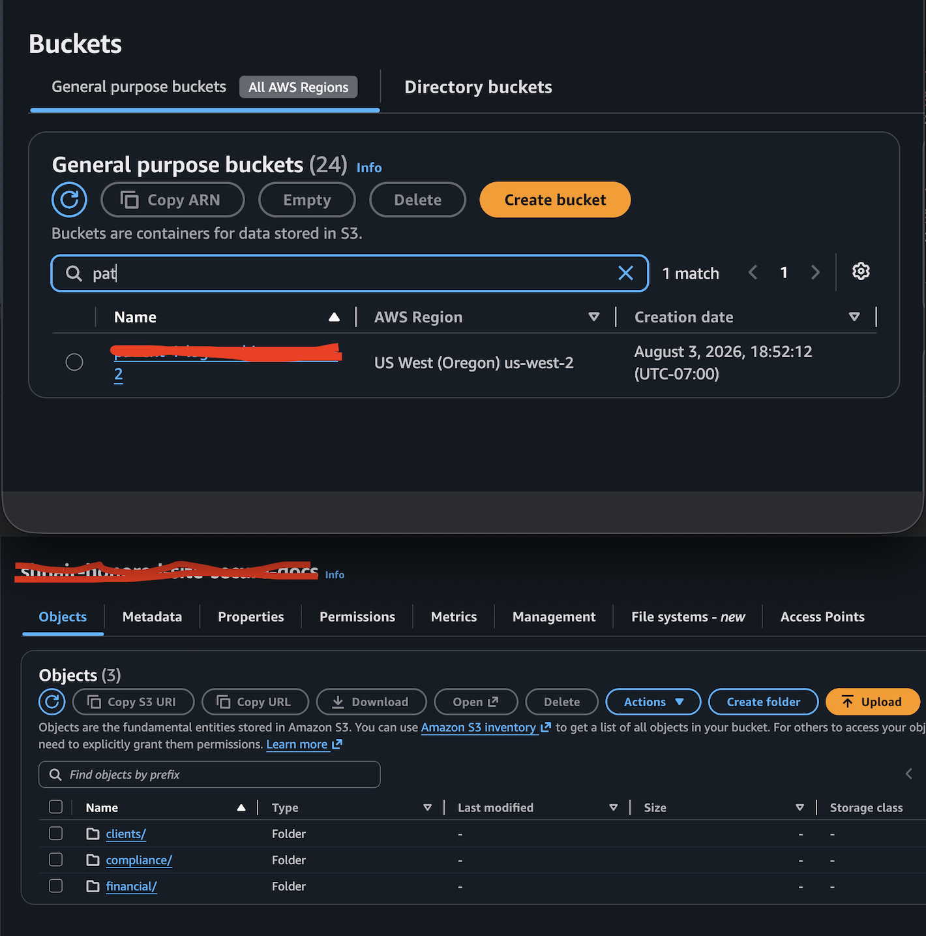The width and height of the screenshot is (926, 936).
Task: Open the Permissions tab
Action: click(x=357, y=617)
